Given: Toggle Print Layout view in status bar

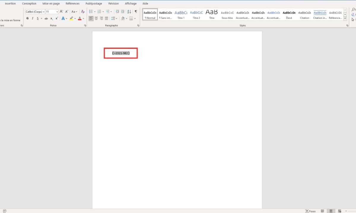Looking at the screenshot, I should 331,211.
